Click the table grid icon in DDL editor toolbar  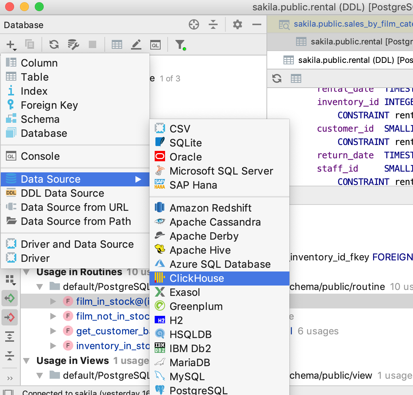tap(296, 78)
